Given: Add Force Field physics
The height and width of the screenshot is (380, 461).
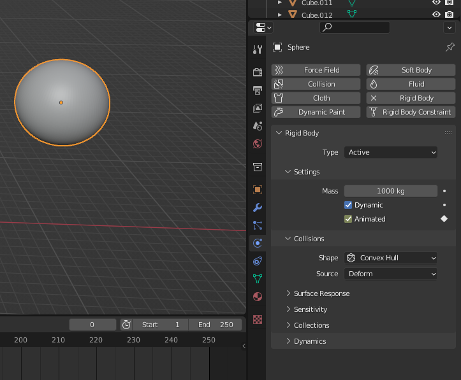Looking at the screenshot, I should (316, 70).
